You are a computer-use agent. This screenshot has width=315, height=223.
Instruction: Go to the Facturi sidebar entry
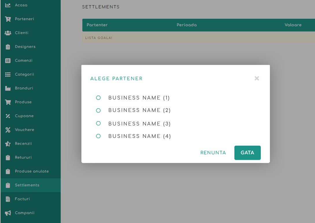point(22,199)
